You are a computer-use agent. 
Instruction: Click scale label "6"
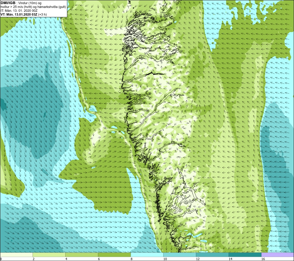coord(99,259)
